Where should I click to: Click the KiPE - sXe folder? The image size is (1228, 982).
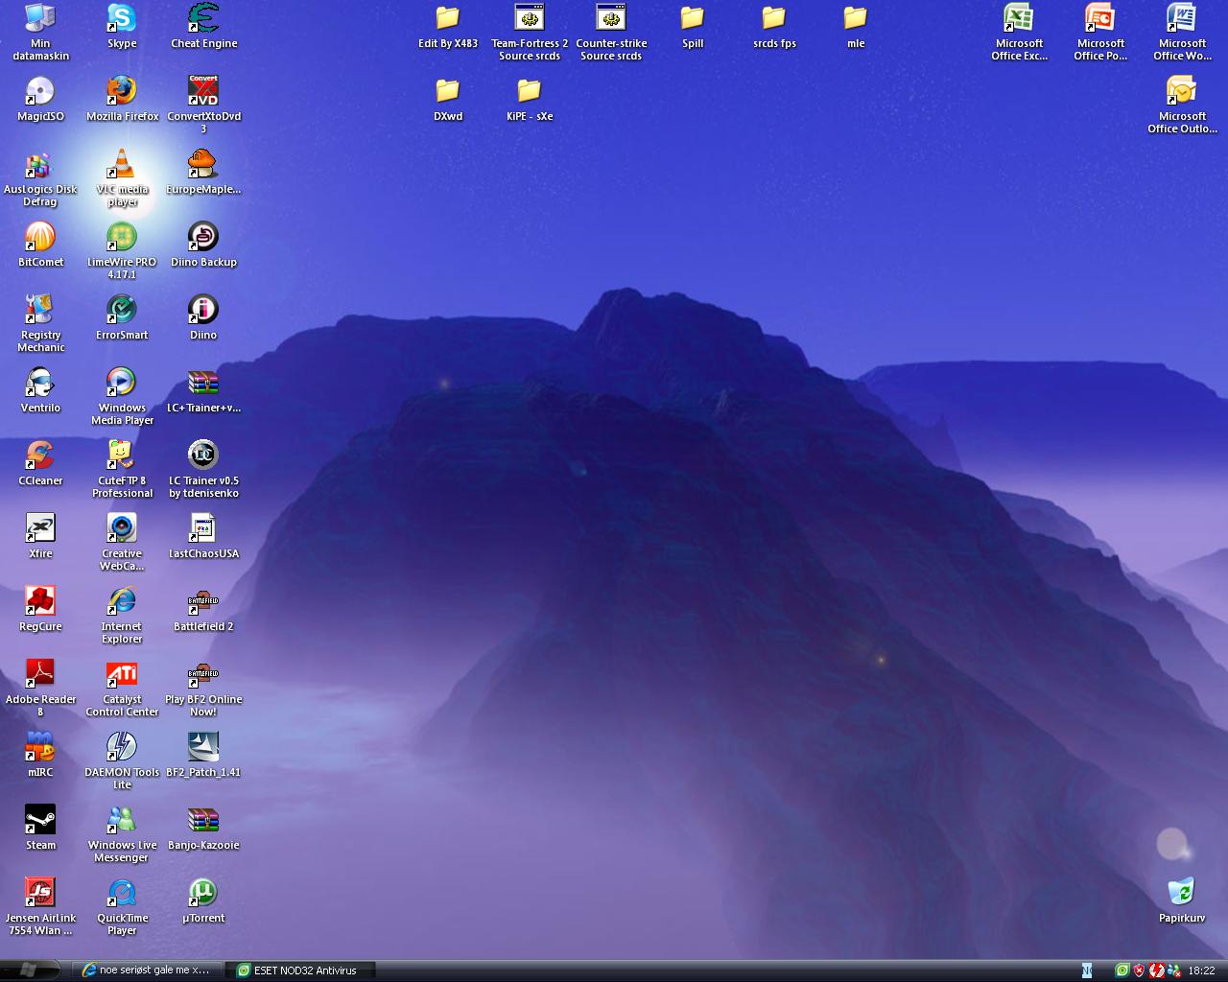[x=530, y=99]
